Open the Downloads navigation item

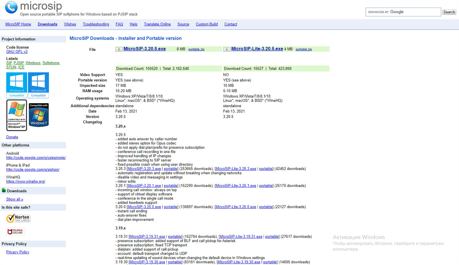tap(47, 24)
